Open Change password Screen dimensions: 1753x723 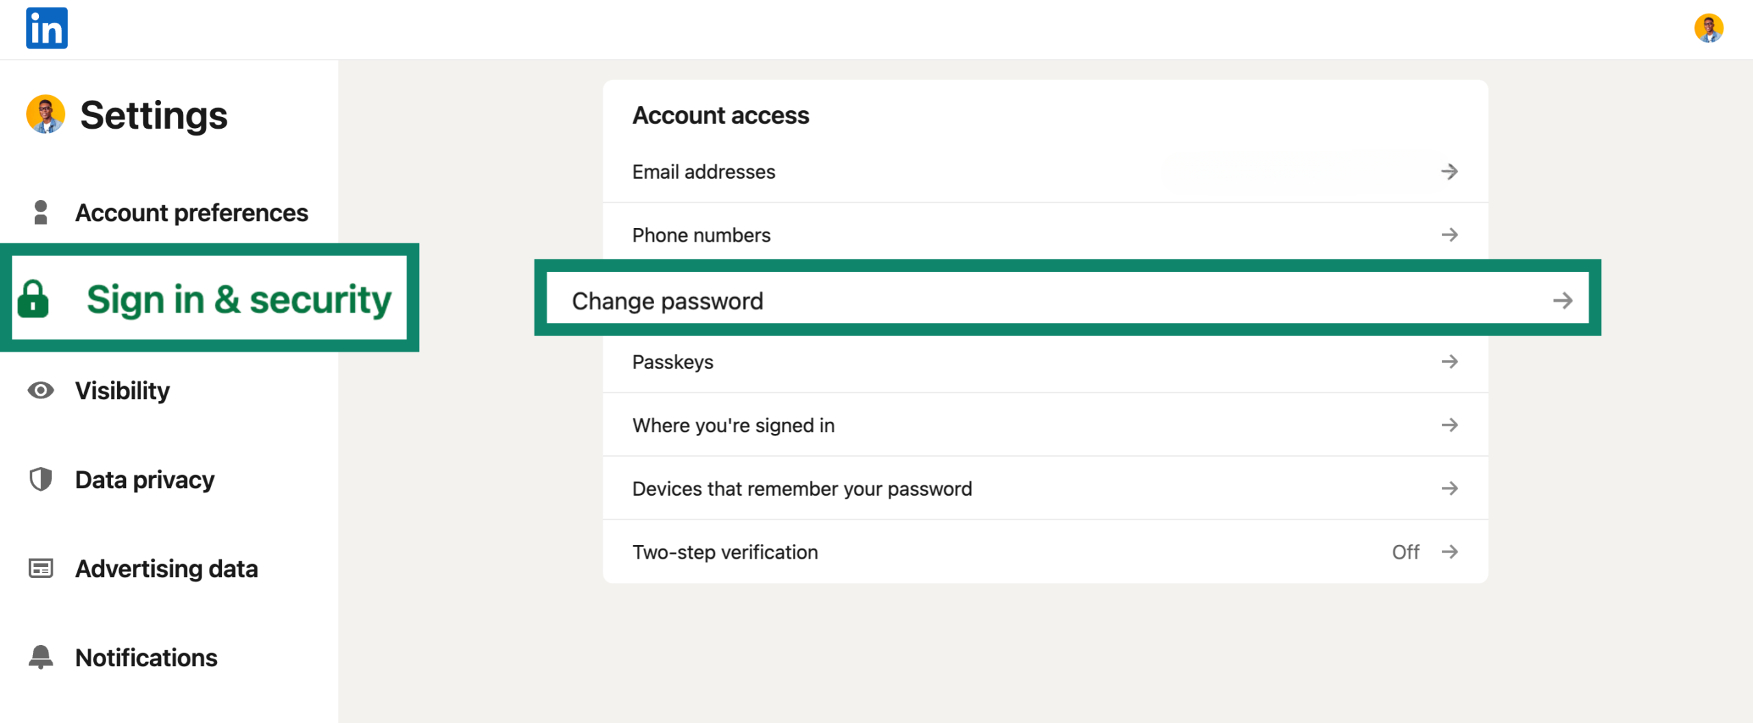tap(668, 301)
